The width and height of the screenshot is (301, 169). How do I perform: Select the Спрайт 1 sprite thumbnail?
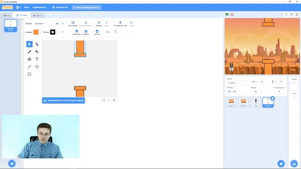tap(231, 102)
